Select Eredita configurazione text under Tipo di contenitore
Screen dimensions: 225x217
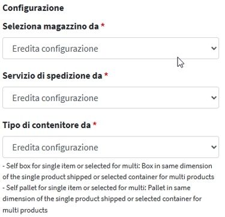tap(55, 148)
